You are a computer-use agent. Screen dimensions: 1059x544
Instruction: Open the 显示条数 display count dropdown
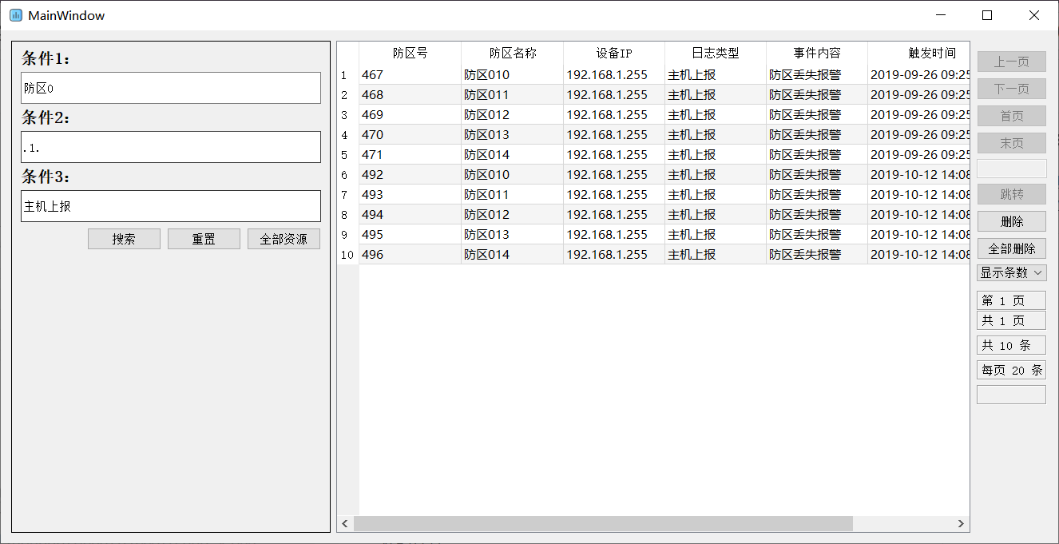(x=1011, y=272)
